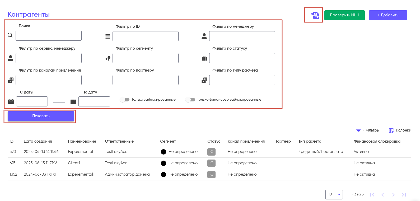Open the 'Фильтр по статусу' dropdown field
Image resolution: width=420 pixels, height=201 pixels.
(242, 58)
